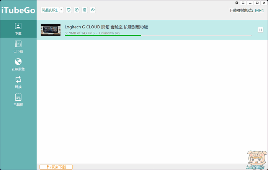Open the 已轉換 (Converted) list
Image resolution: width=268 pixels, height=170 pixels.
coord(18,100)
